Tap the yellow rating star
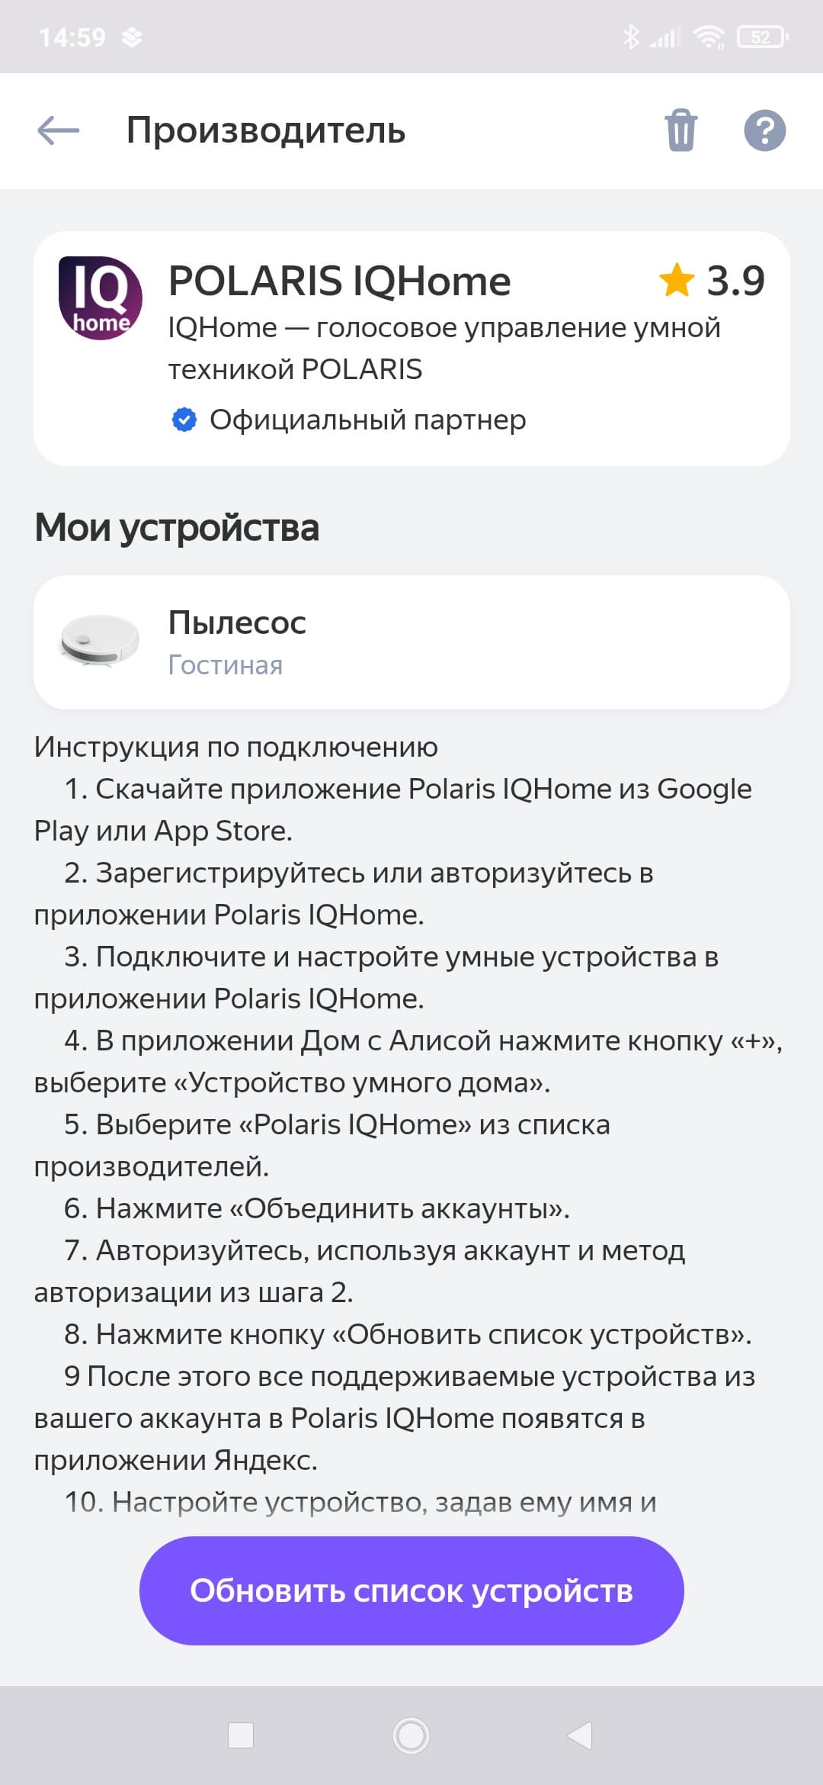Image resolution: width=823 pixels, height=1785 pixels. (676, 280)
